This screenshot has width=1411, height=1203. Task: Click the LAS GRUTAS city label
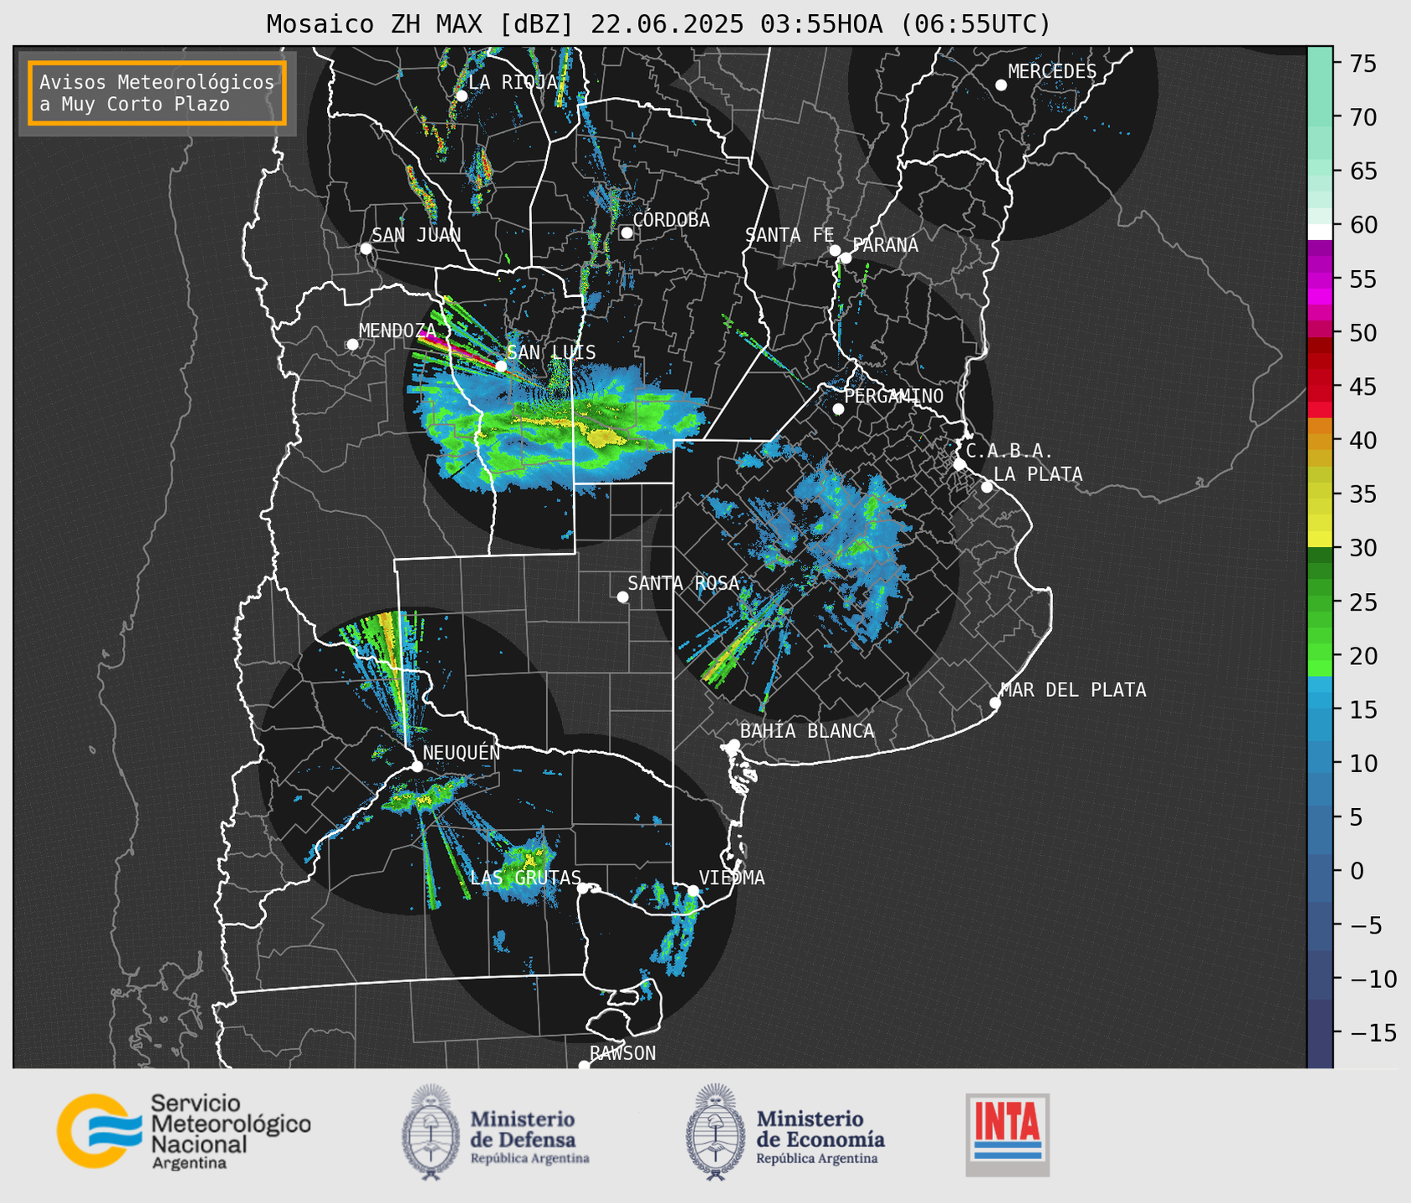click(525, 878)
